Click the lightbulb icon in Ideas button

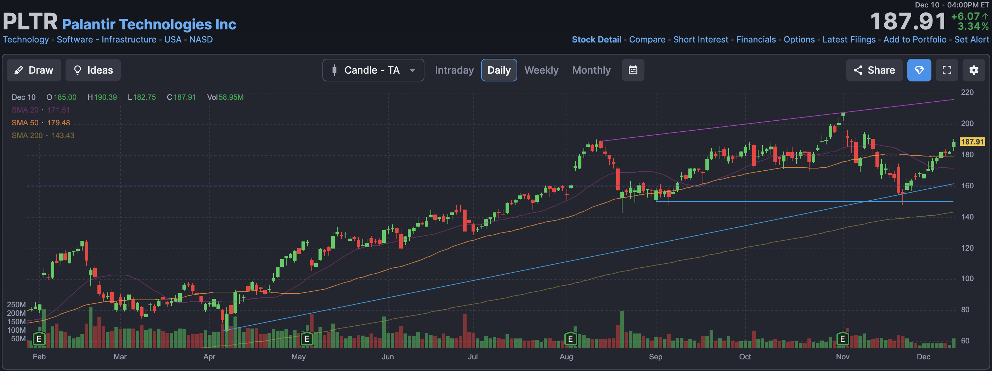(x=77, y=70)
